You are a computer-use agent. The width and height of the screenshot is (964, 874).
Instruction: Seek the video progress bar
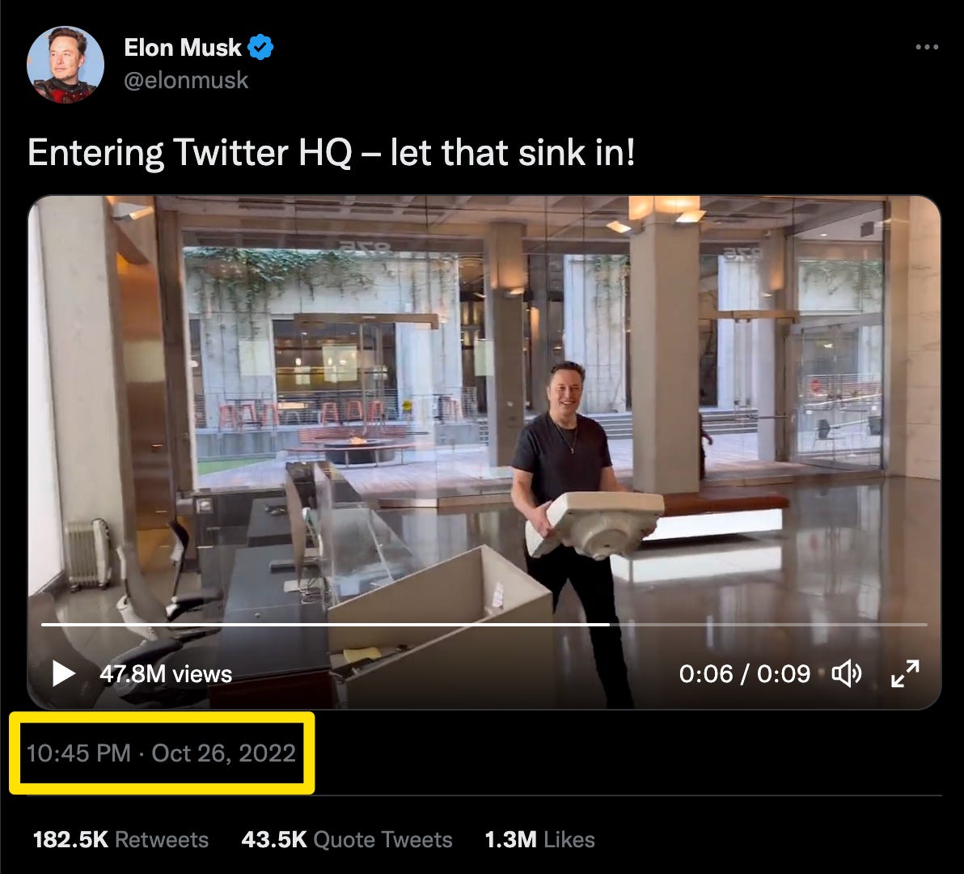pos(484,624)
